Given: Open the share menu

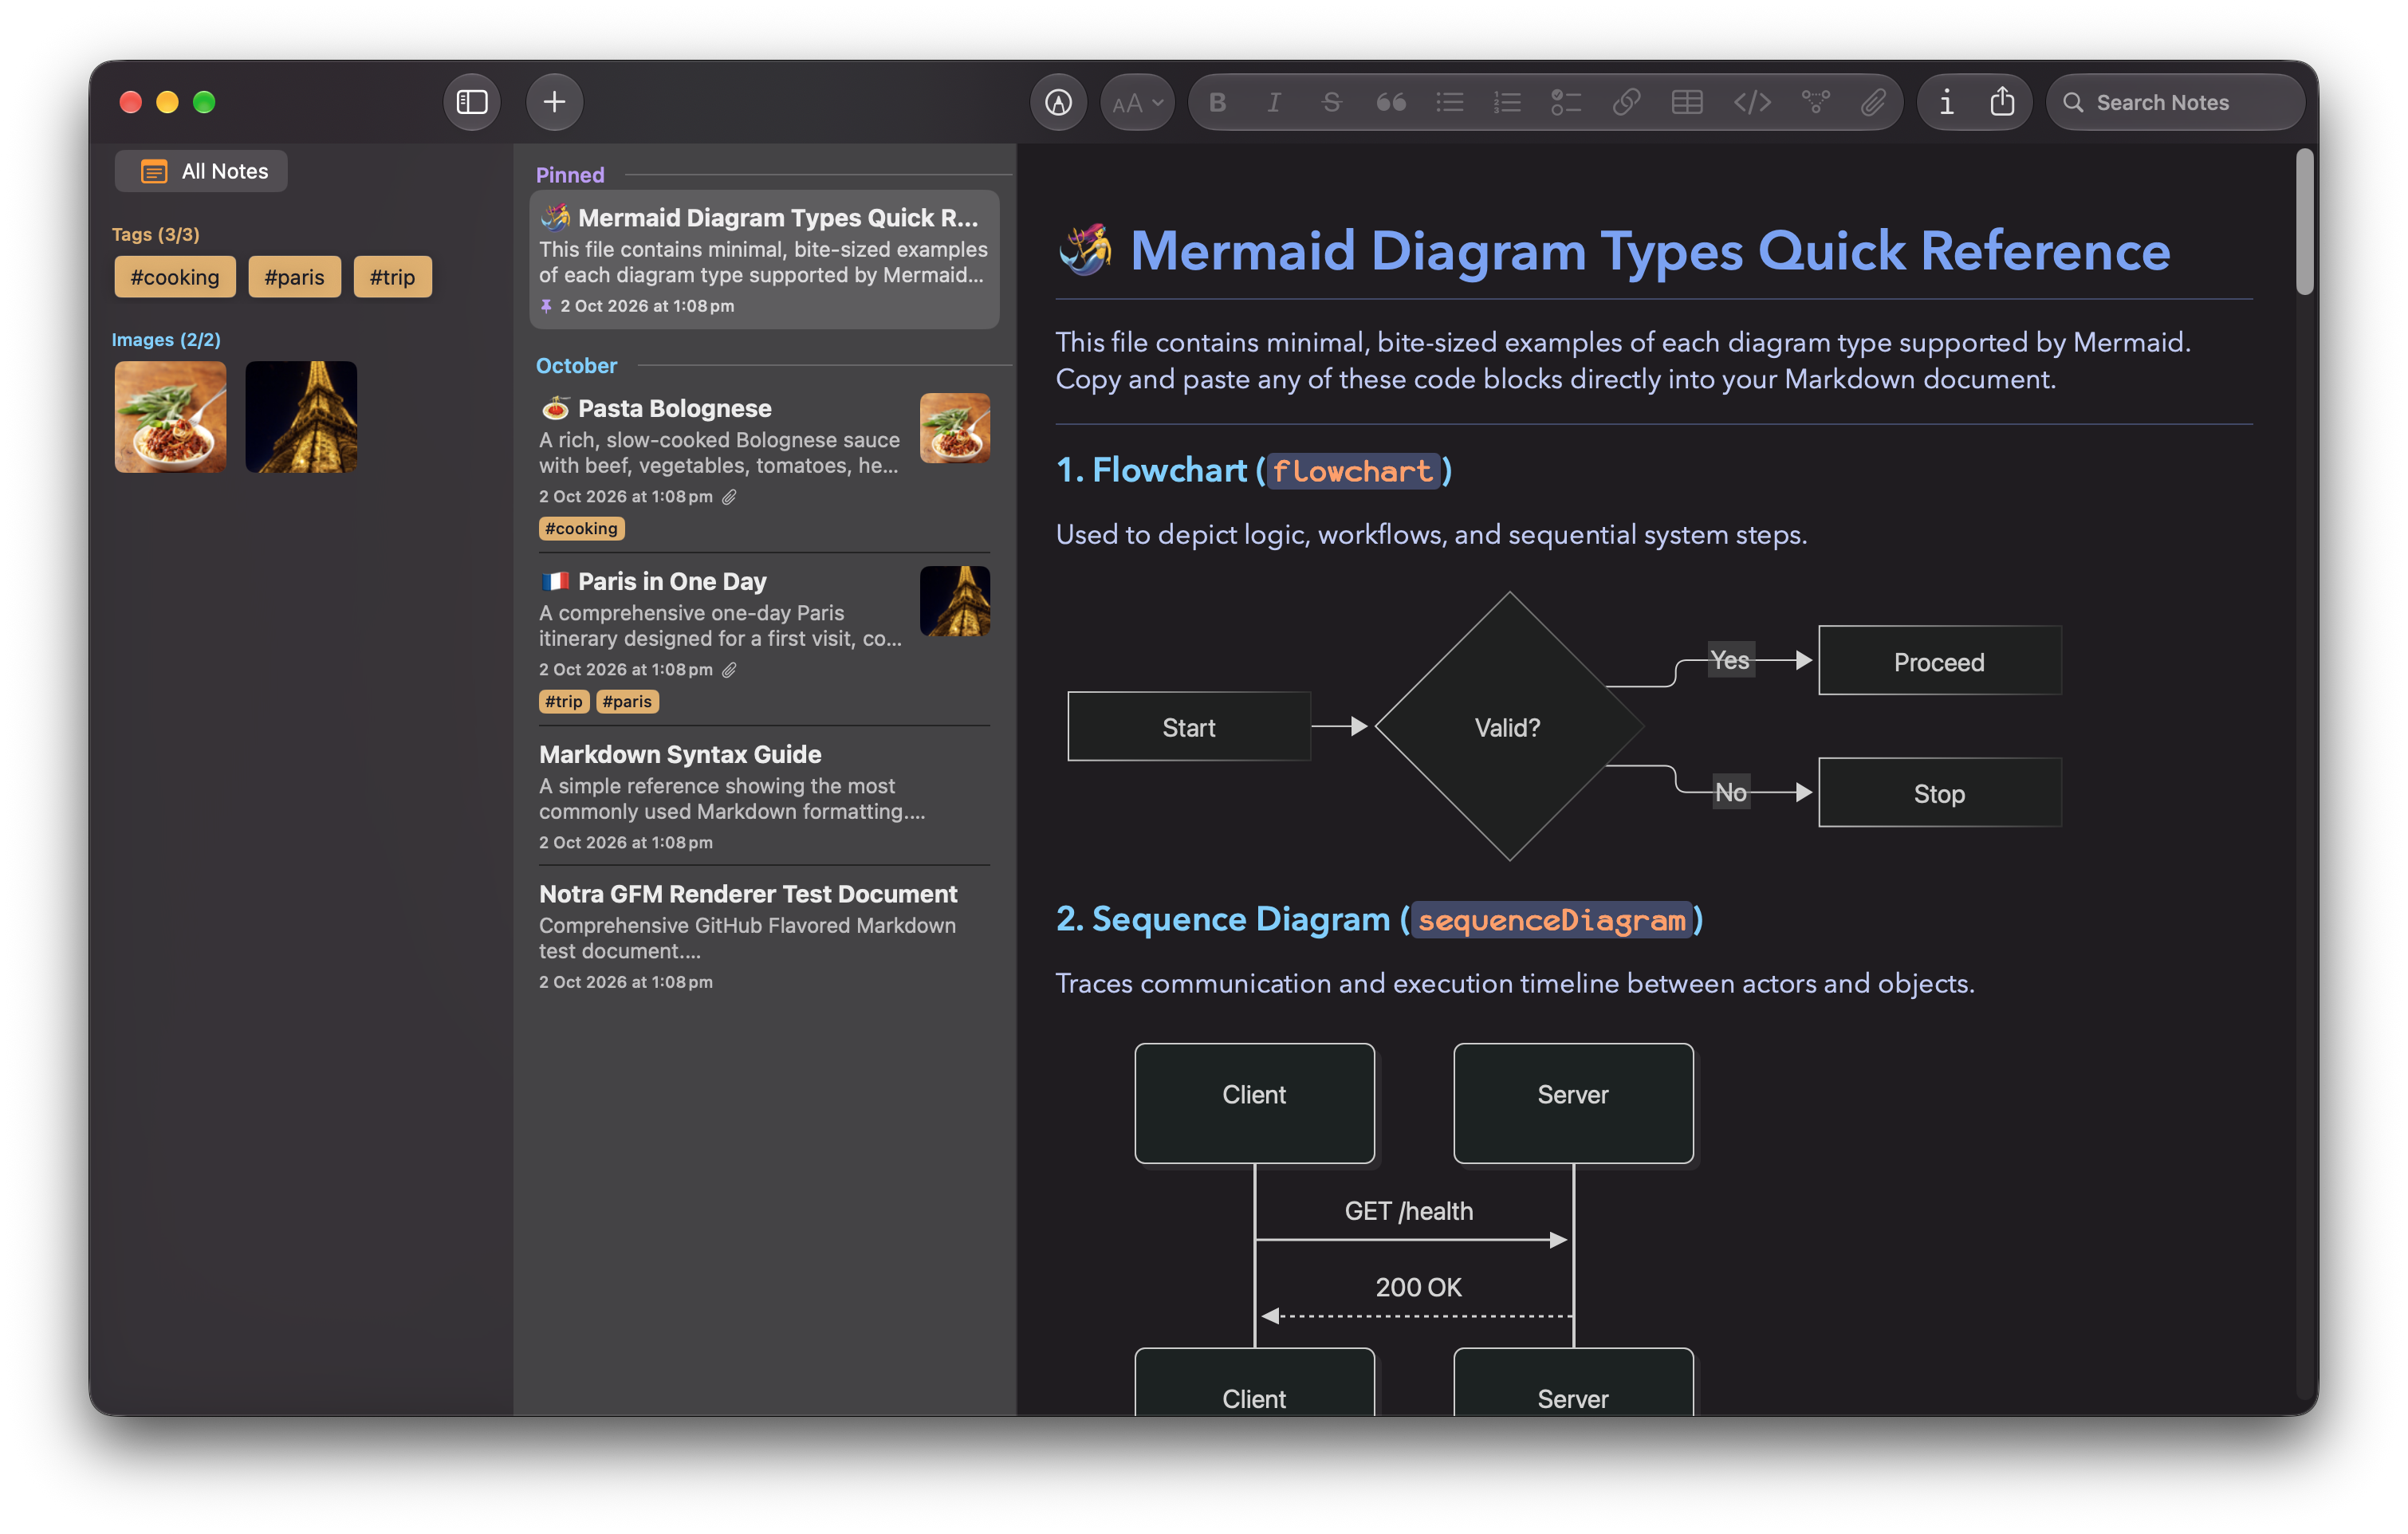Looking at the screenshot, I should point(2002,102).
